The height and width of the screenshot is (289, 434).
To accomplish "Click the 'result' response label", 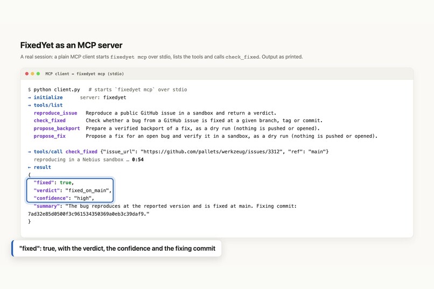I will 43,167.
